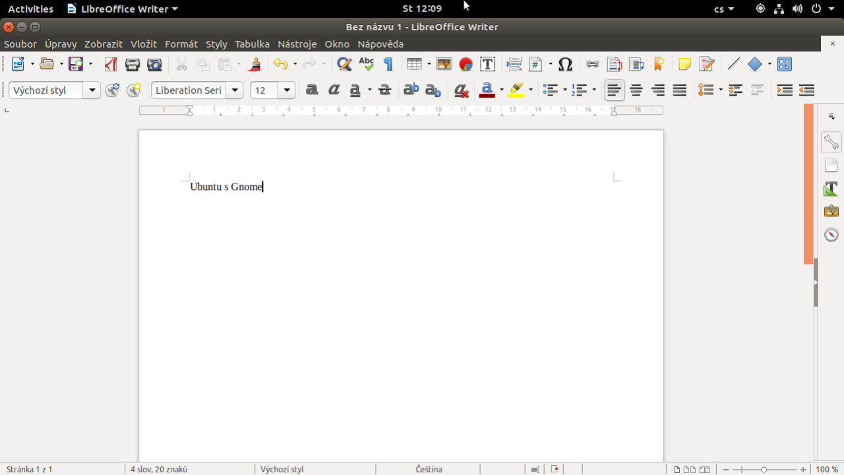Insert a comment with the yellow note icon
The width and height of the screenshot is (844, 475).
click(685, 64)
